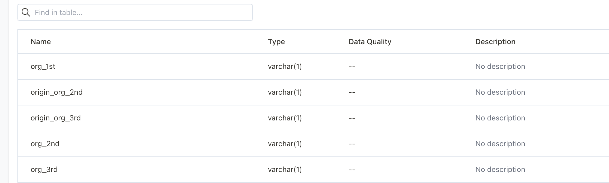
Task: Click the Description column header
Action: click(495, 42)
